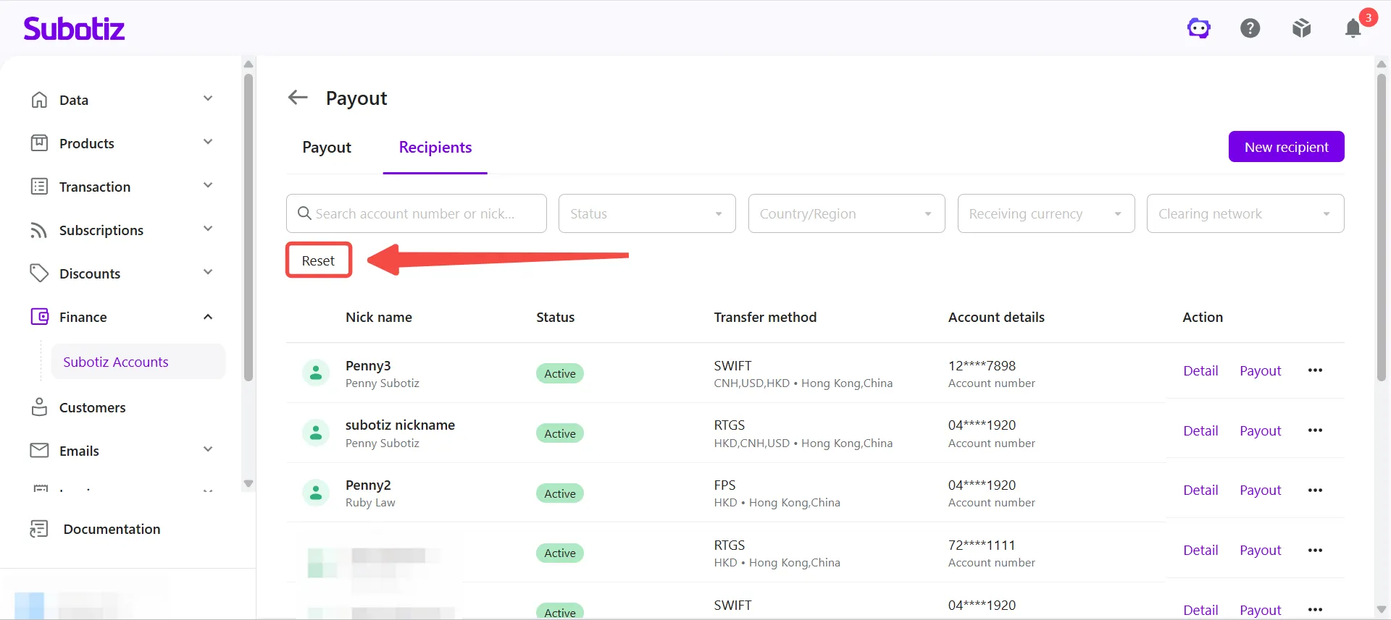Click the Documentation icon
Image resolution: width=1391 pixels, height=620 pixels.
pos(39,529)
